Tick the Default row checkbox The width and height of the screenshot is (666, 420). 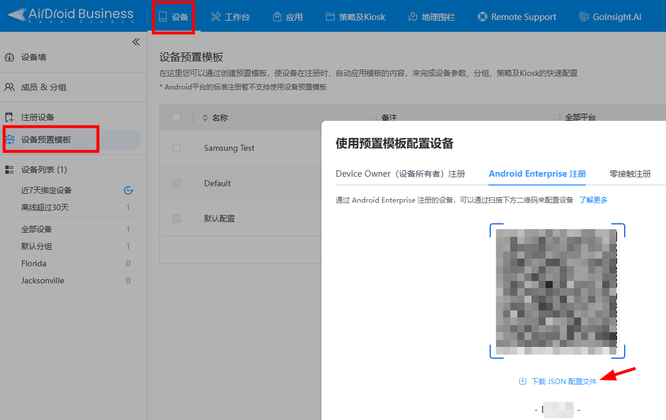tap(176, 183)
